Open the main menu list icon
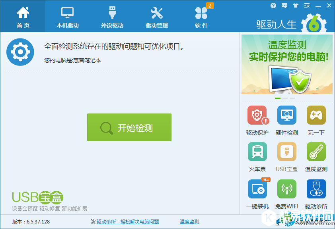This screenshot has width=335, height=229. (x=307, y=6)
